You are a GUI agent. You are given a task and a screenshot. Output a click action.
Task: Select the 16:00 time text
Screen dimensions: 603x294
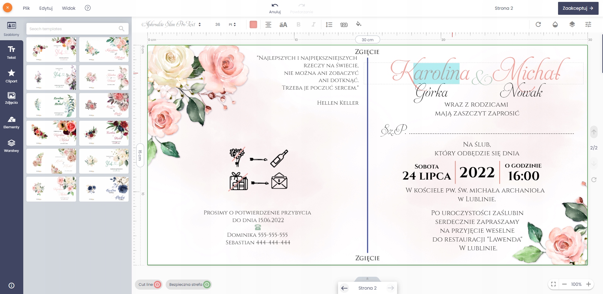pos(524,176)
